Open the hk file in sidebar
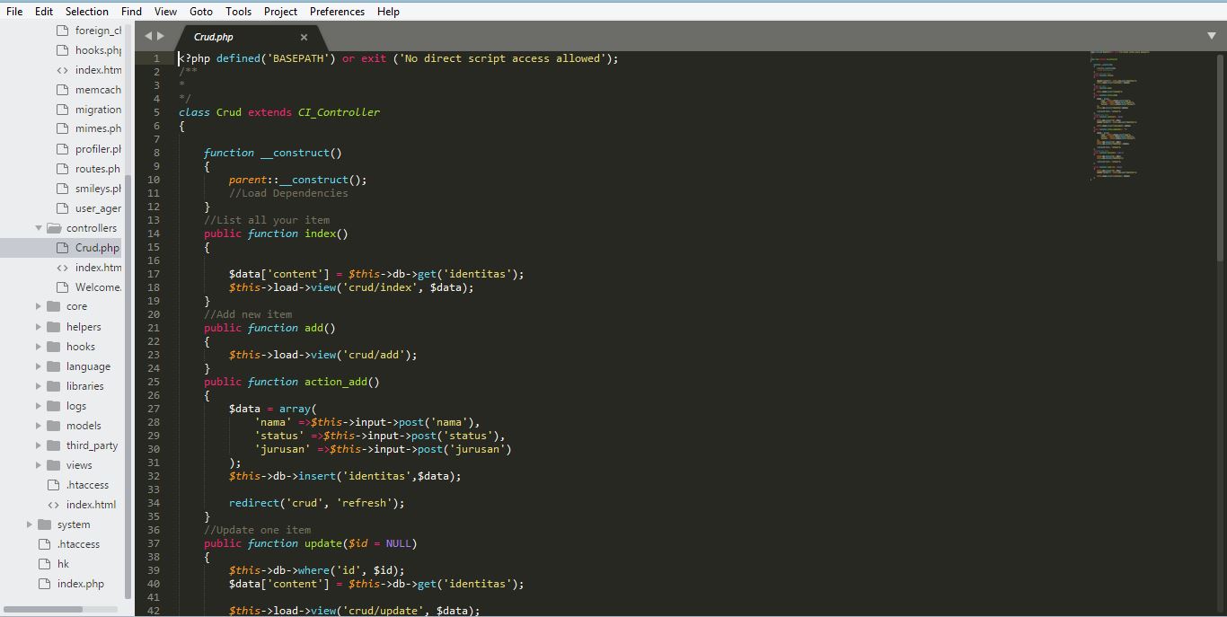1227x617 pixels. click(63, 564)
